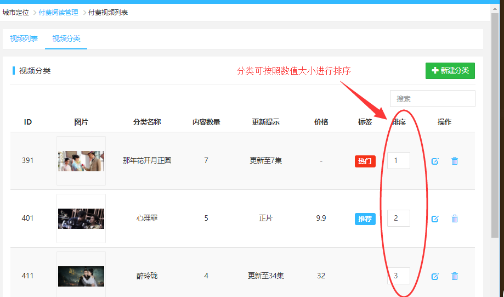Select sort order input with value 2
Screen dimensions: 504x297
coord(398,218)
